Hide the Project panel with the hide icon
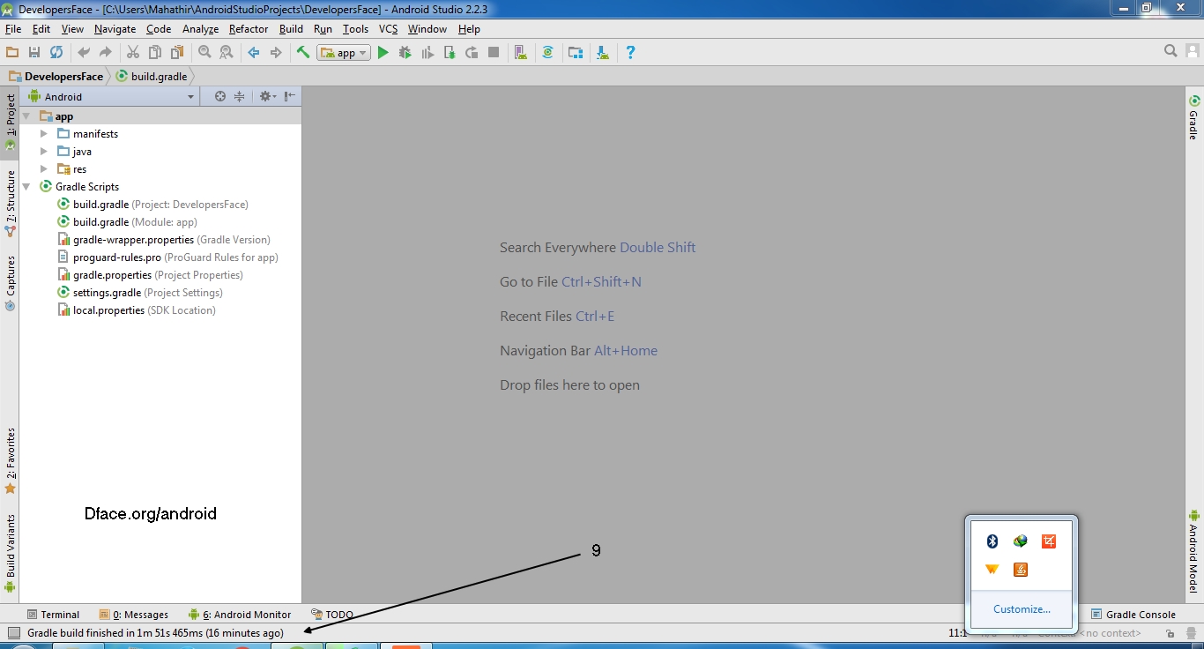The height and width of the screenshot is (649, 1204). 289,96
